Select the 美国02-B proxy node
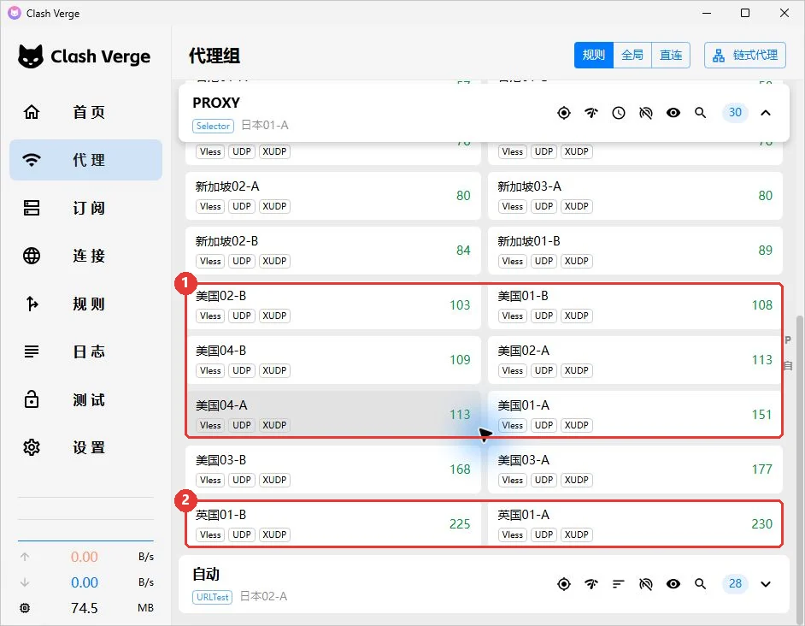The height and width of the screenshot is (626, 805). (333, 305)
